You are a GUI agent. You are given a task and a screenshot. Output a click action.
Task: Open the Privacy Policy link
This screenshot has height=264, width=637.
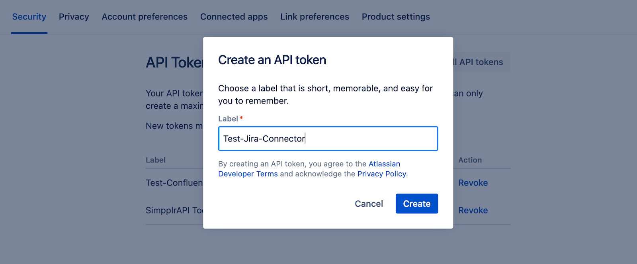[381, 174]
